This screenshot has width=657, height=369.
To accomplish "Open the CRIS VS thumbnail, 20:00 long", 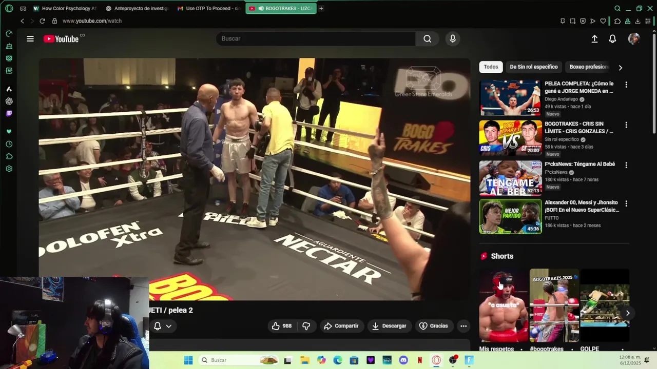I will (510, 138).
